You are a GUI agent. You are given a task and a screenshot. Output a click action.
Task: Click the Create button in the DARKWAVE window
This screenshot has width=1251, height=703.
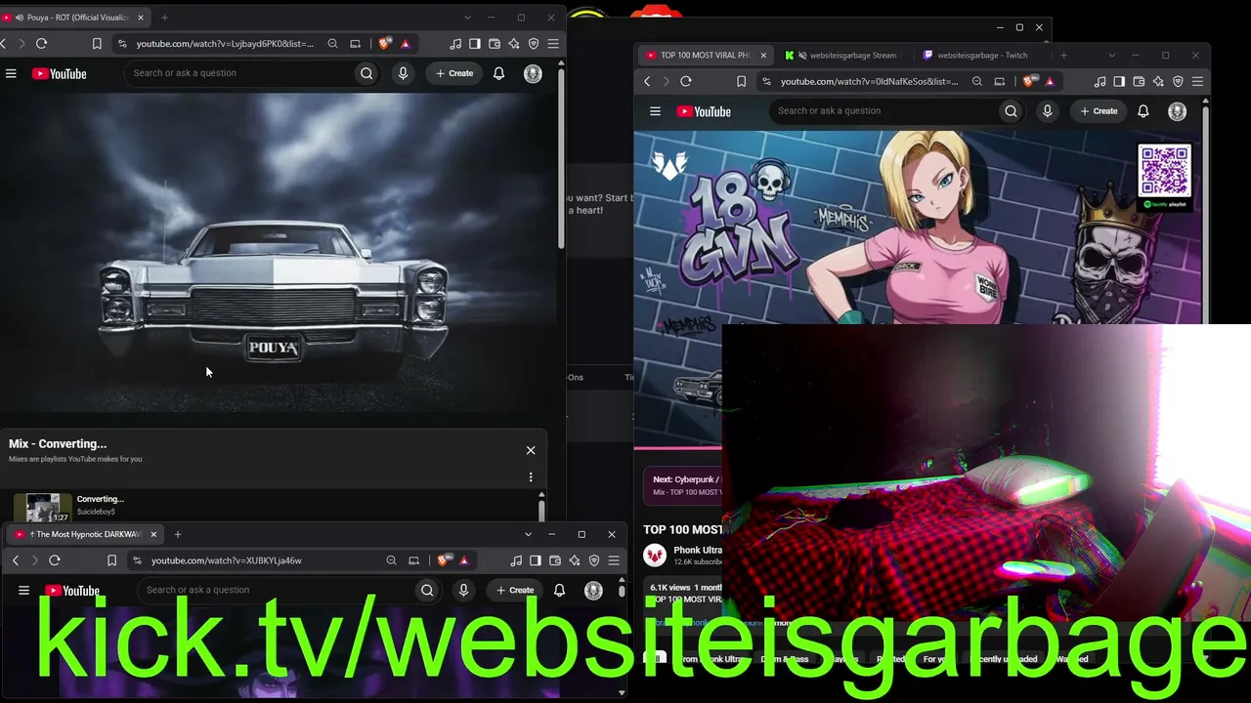click(x=515, y=590)
